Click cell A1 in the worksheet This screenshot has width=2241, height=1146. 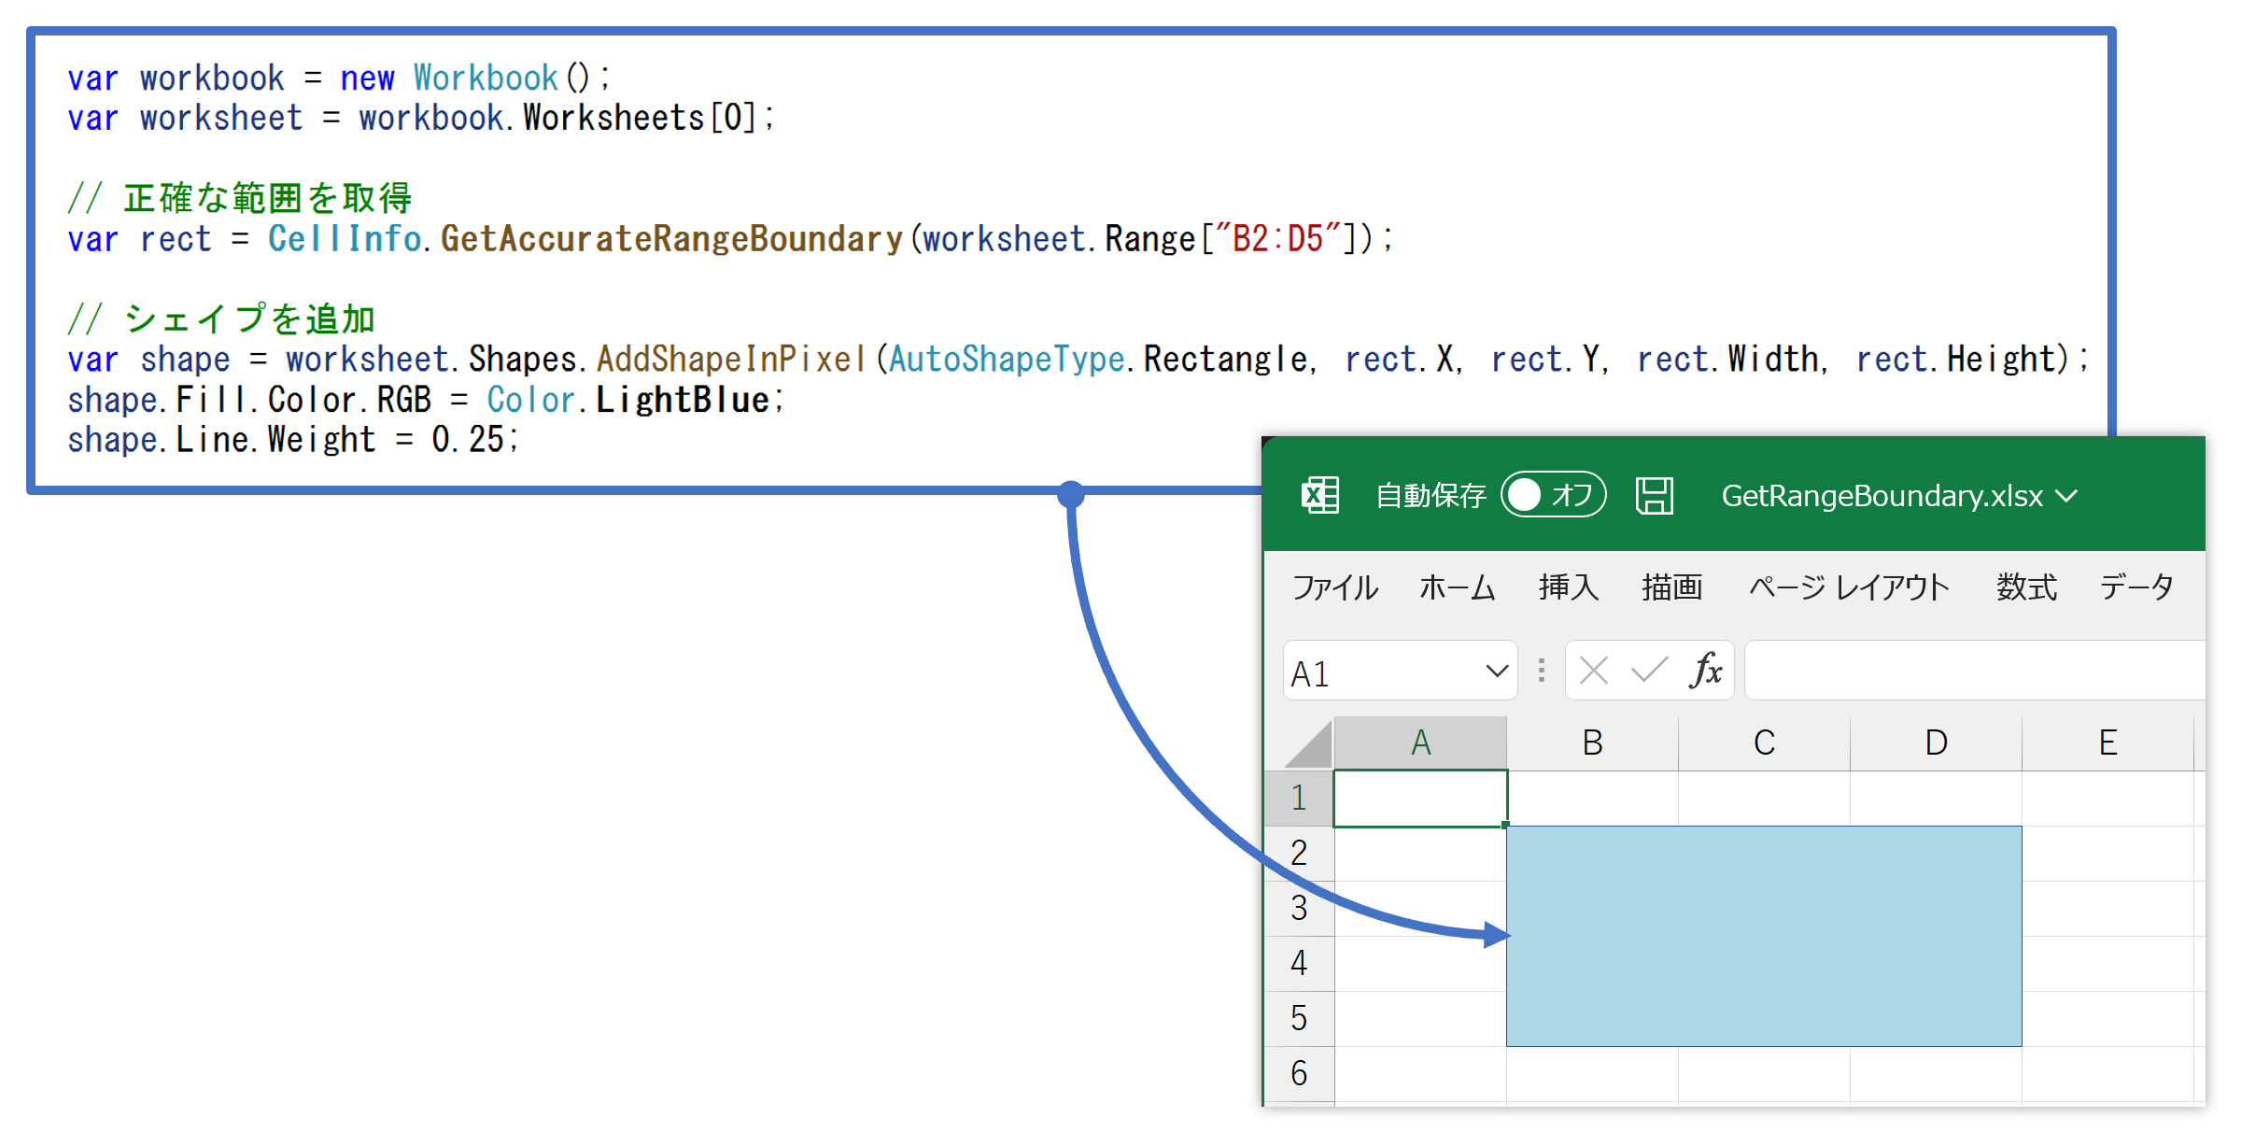pyautogui.click(x=1420, y=799)
